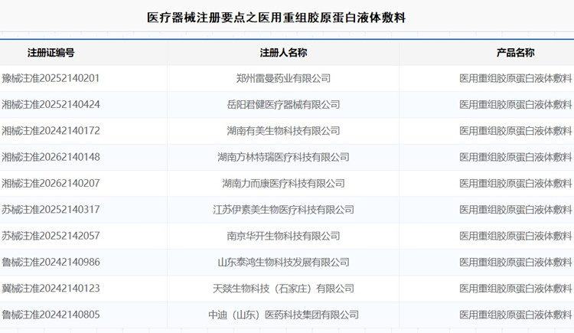Select registration number 豫械注准20252140201
Image resolution: width=574 pixels, height=333 pixels.
tap(51, 78)
